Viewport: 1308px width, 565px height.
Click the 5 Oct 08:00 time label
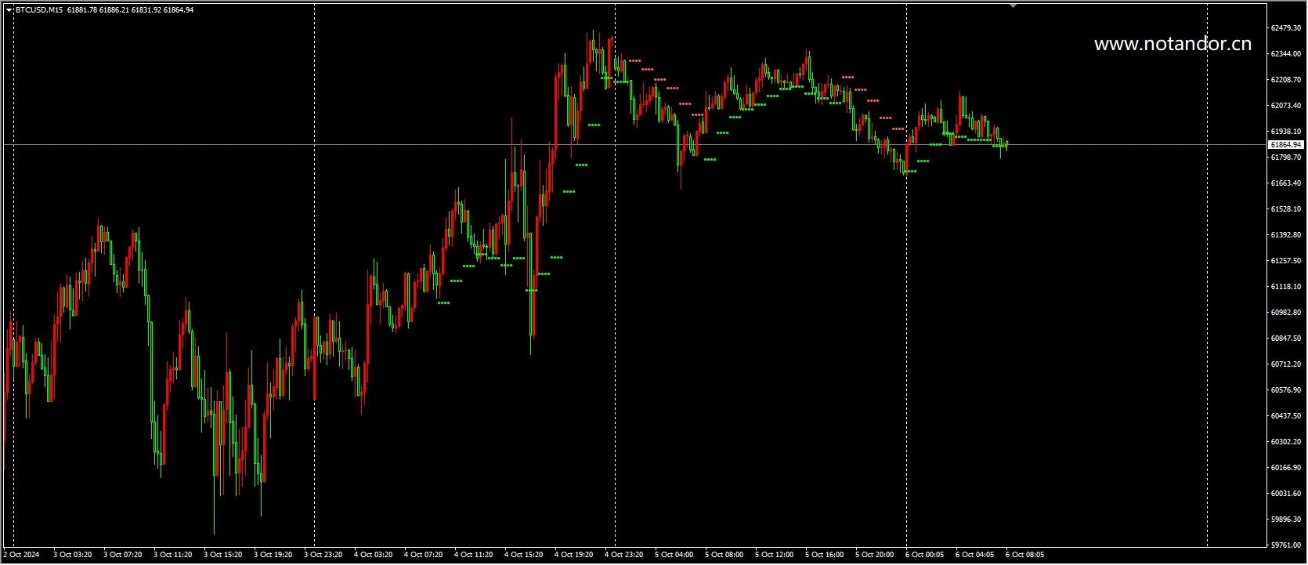(x=724, y=555)
